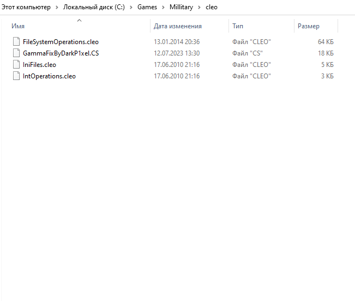Sort by "Дата изменения" column header
355x301 pixels.
[x=178, y=26]
